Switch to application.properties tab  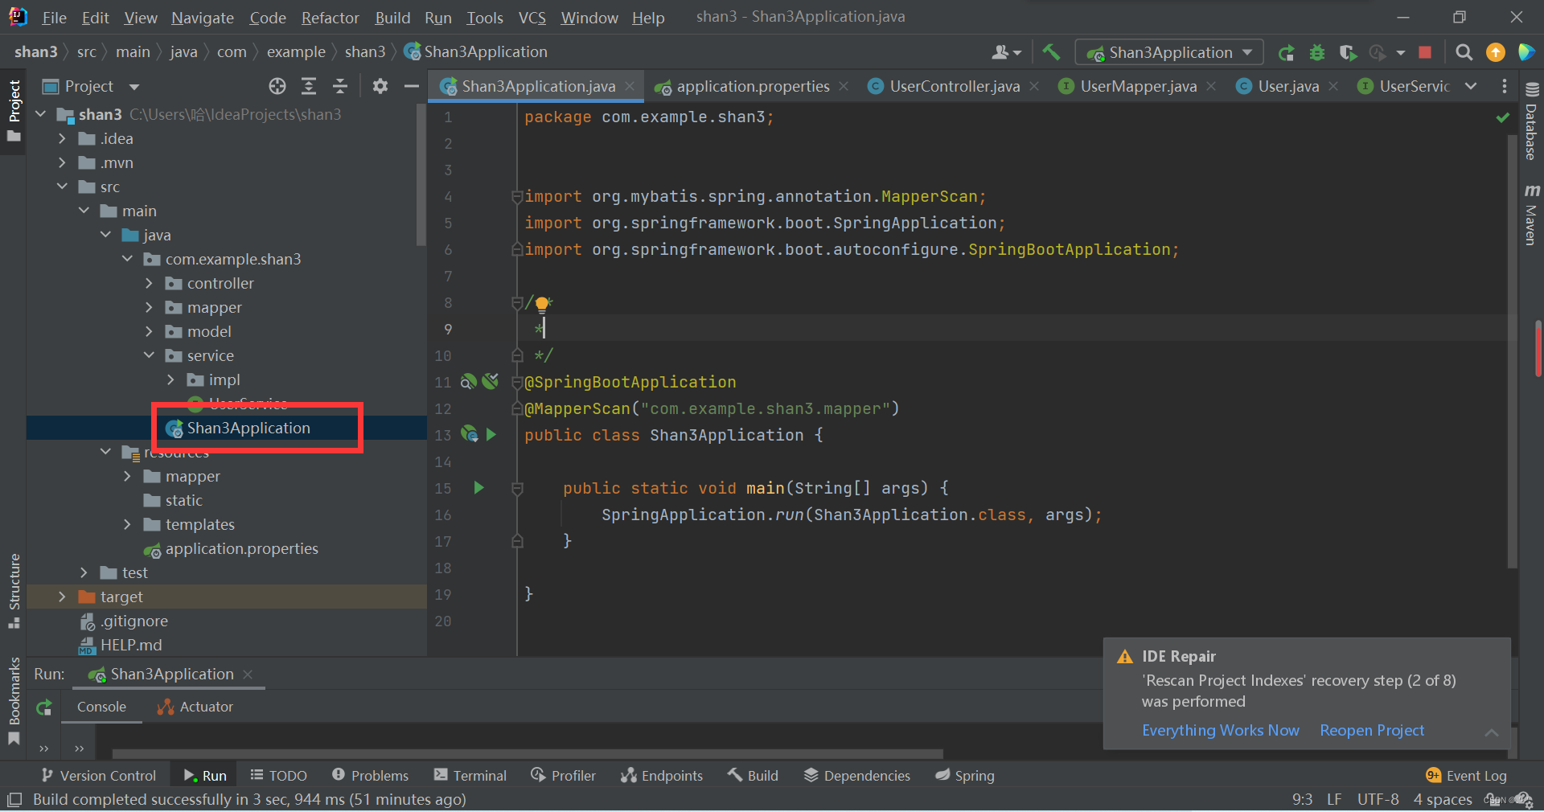(x=753, y=86)
